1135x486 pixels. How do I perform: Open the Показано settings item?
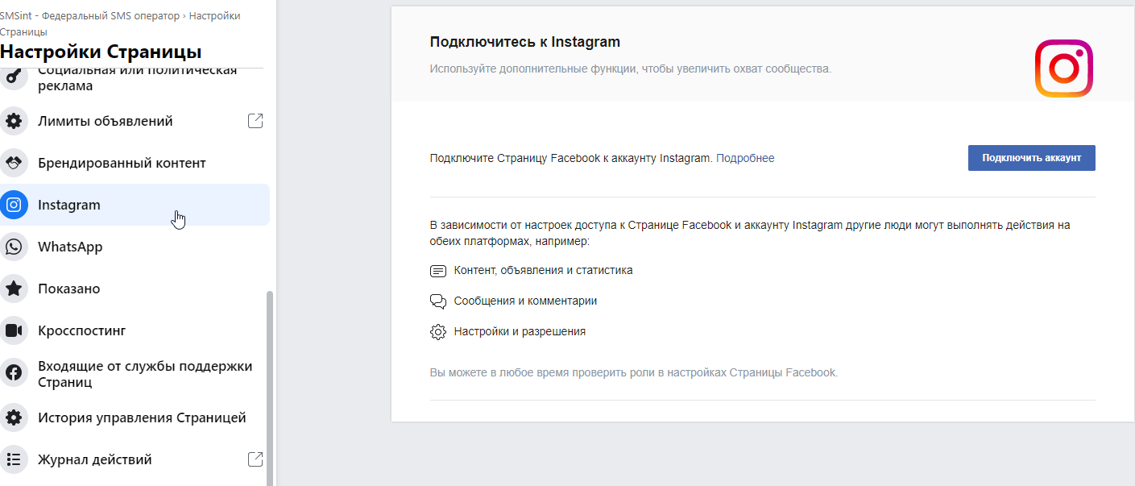(135, 289)
